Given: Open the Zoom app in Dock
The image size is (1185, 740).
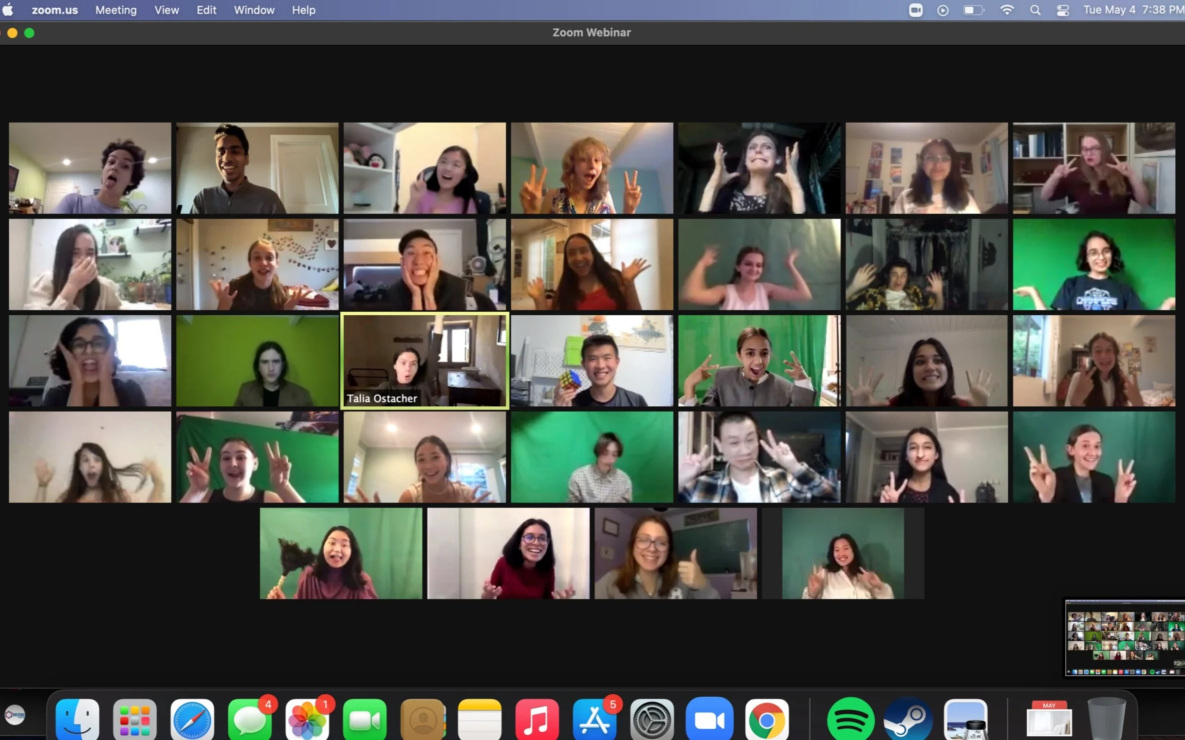Looking at the screenshot, I should [x=709, y=720].
